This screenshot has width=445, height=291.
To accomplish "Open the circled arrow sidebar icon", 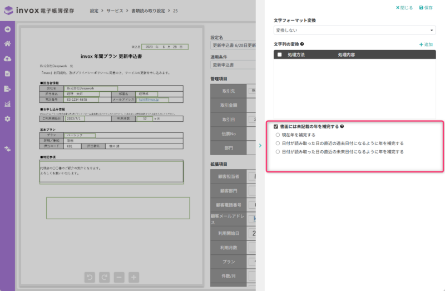I will tap(8, 29).
